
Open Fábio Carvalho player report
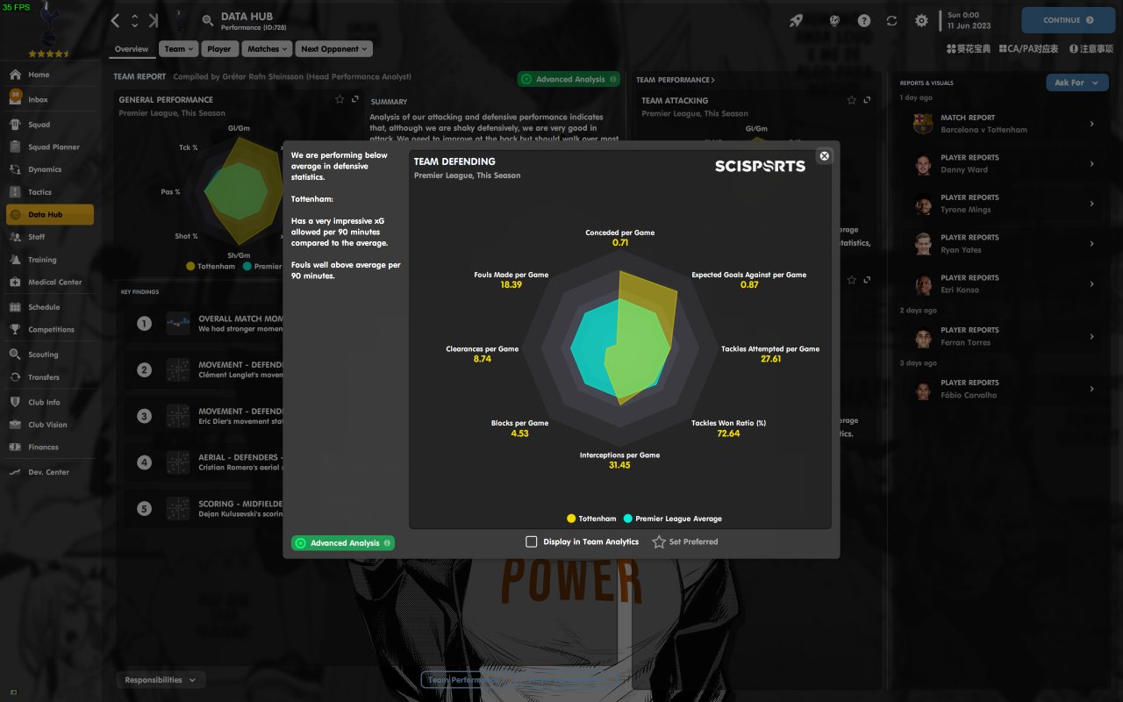pyautogui.click(x=1004, y=389)
